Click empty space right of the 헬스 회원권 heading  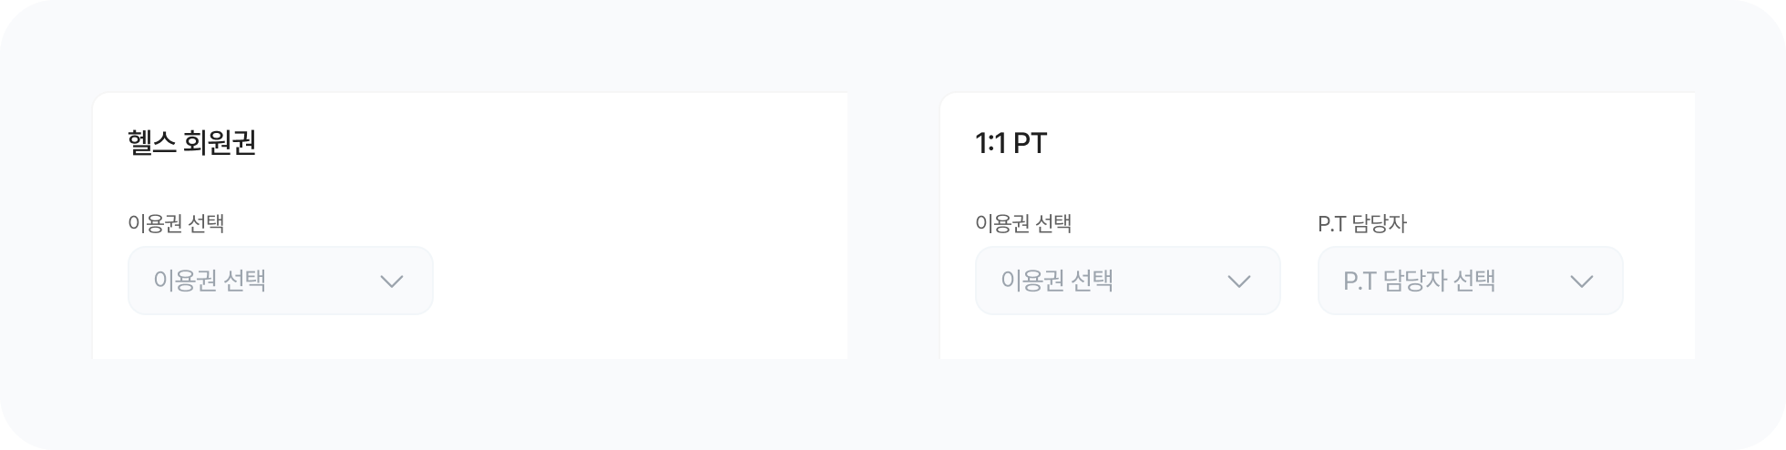pyautogui.click(x=547, y=143)
